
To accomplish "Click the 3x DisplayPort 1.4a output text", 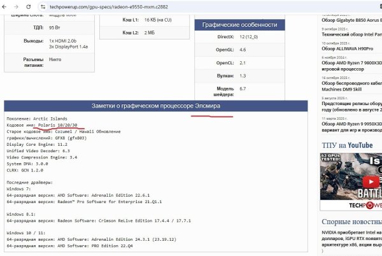I will pyautogui.click(x=69, y=46).
